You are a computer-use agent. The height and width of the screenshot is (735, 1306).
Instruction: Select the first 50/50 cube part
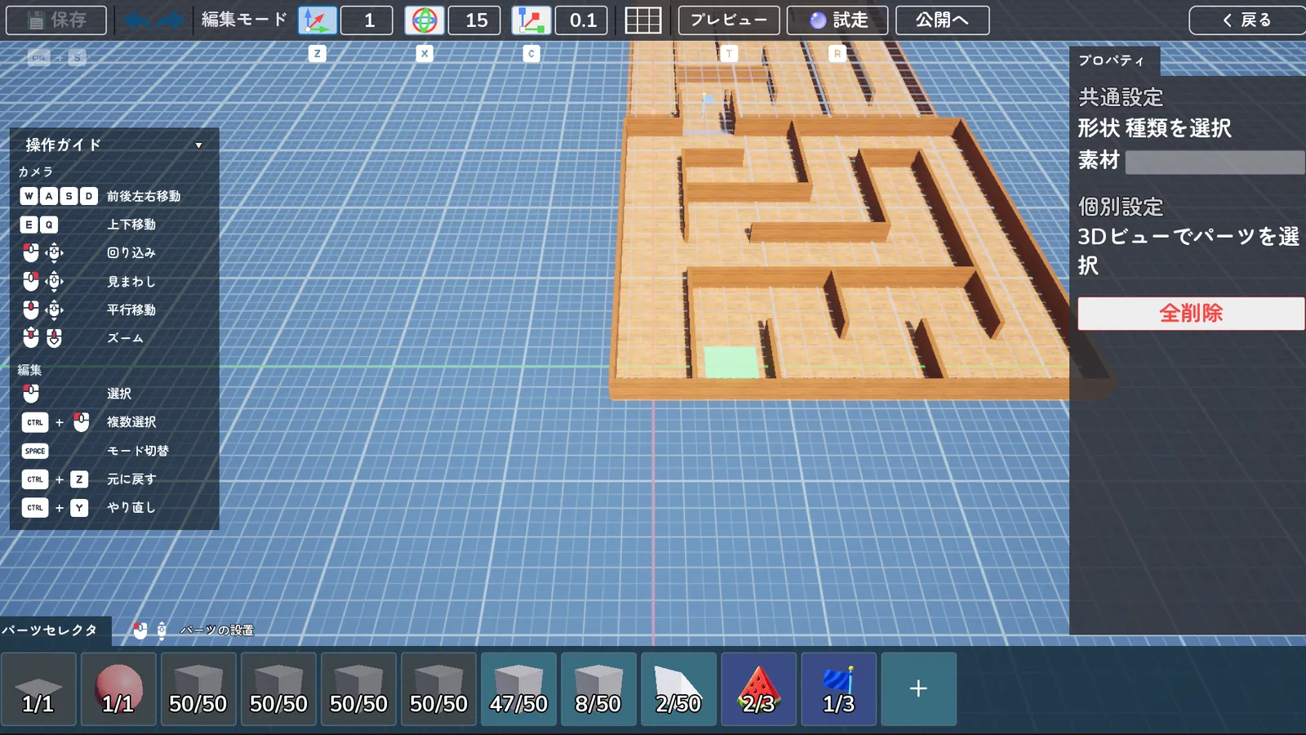(x=198, y=688)
